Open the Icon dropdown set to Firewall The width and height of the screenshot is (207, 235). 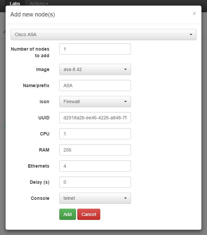(x=95, y=102)
